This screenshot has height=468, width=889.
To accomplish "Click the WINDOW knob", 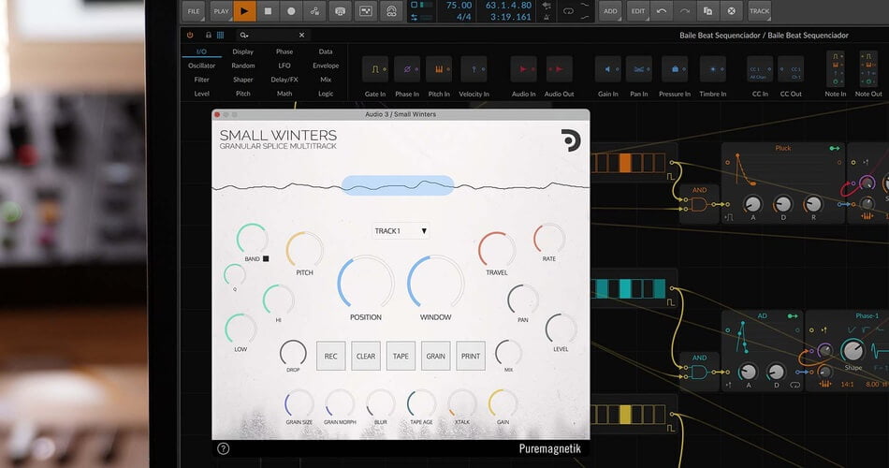I will click(435, 283).
